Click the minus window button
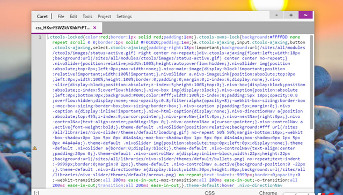This screenshot has height=195, width=343. pos(276,15)
